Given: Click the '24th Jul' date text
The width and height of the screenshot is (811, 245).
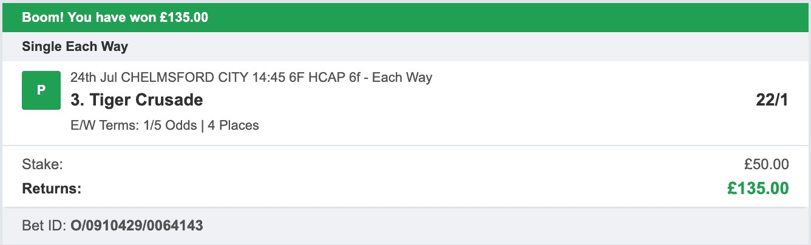Looking at the screenshot, I should (x=94, y=78).
